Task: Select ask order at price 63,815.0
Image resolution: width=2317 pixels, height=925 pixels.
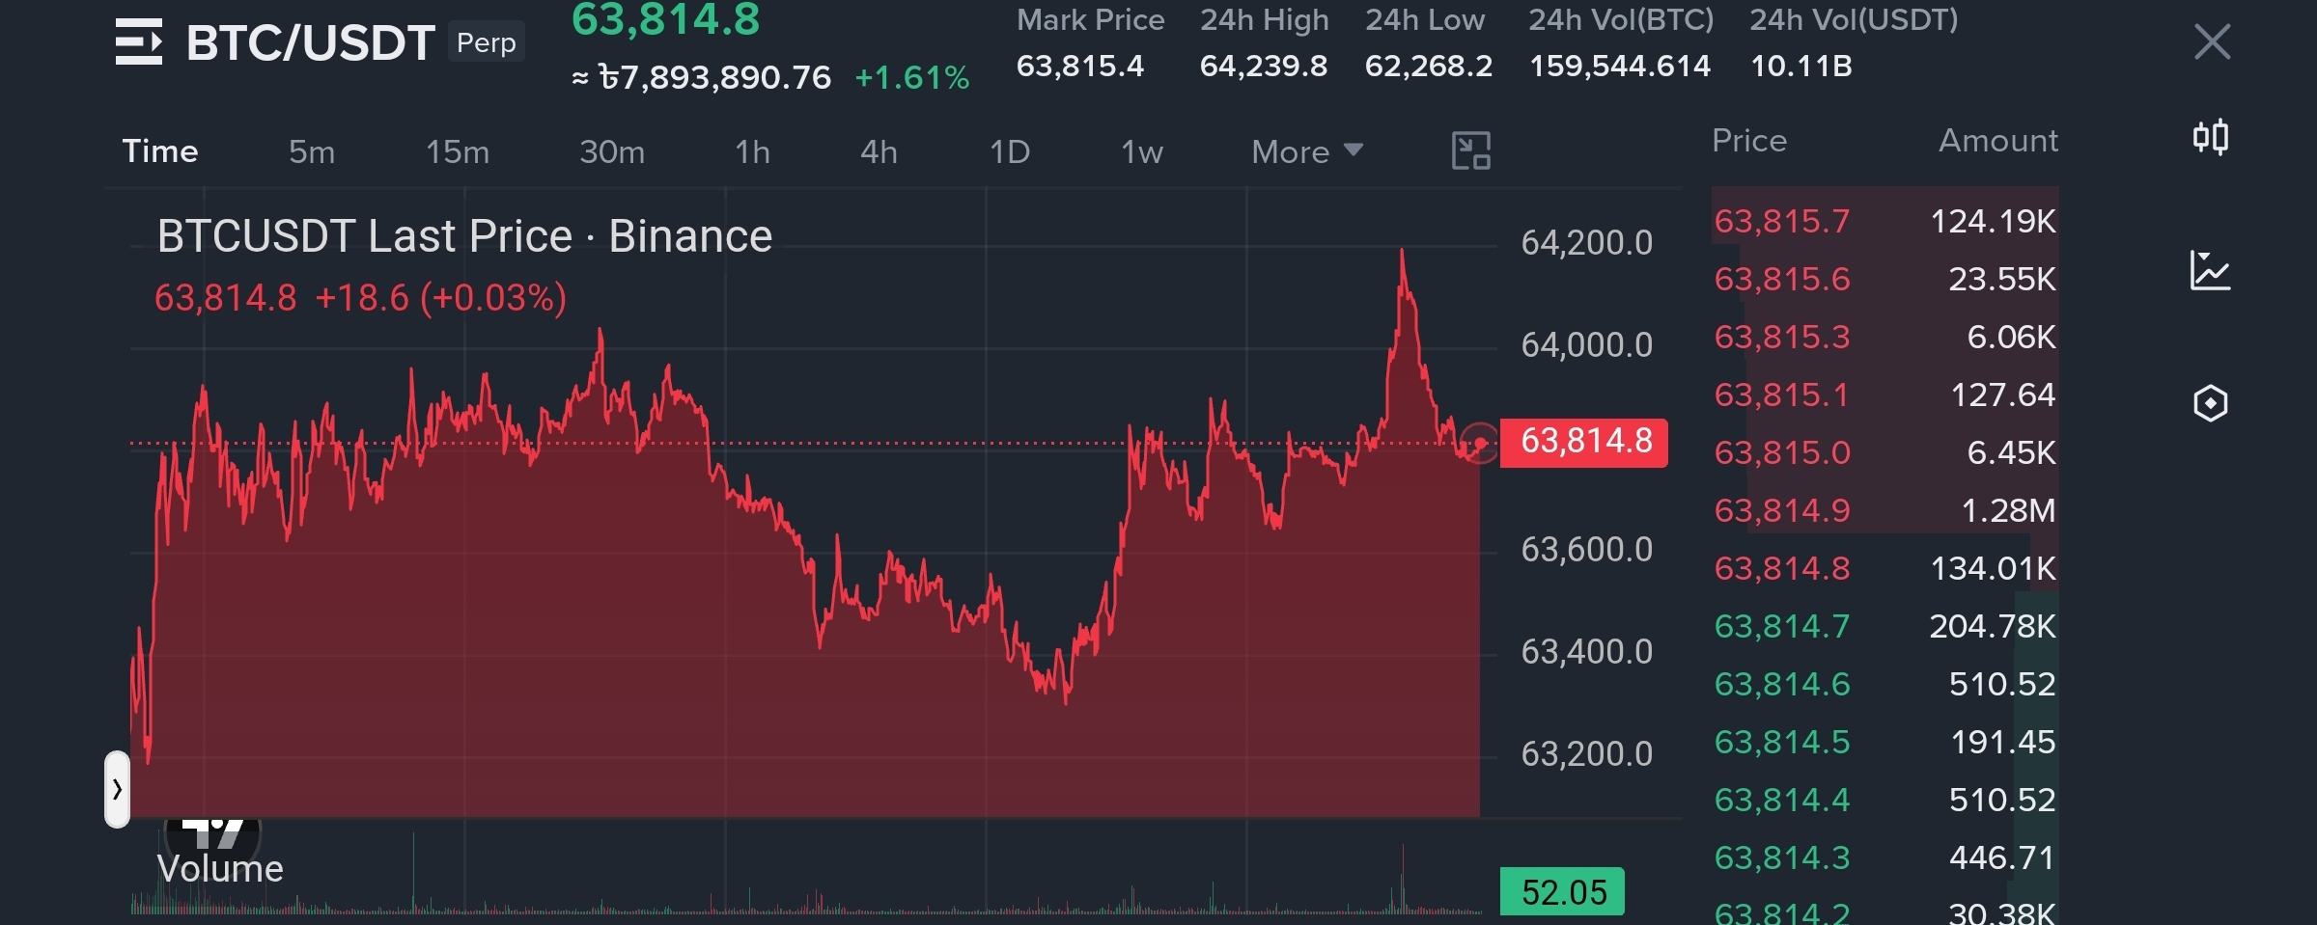Action: tap(1884, 452)
